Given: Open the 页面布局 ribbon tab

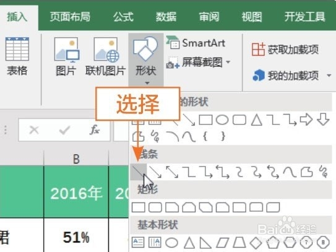Looking at the screenshot, I should [70, 17].
